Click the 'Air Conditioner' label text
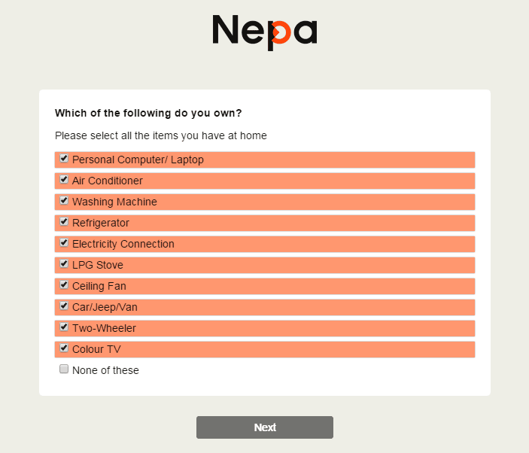This screenshot has height=453, width=529. (x=108, y=181)
